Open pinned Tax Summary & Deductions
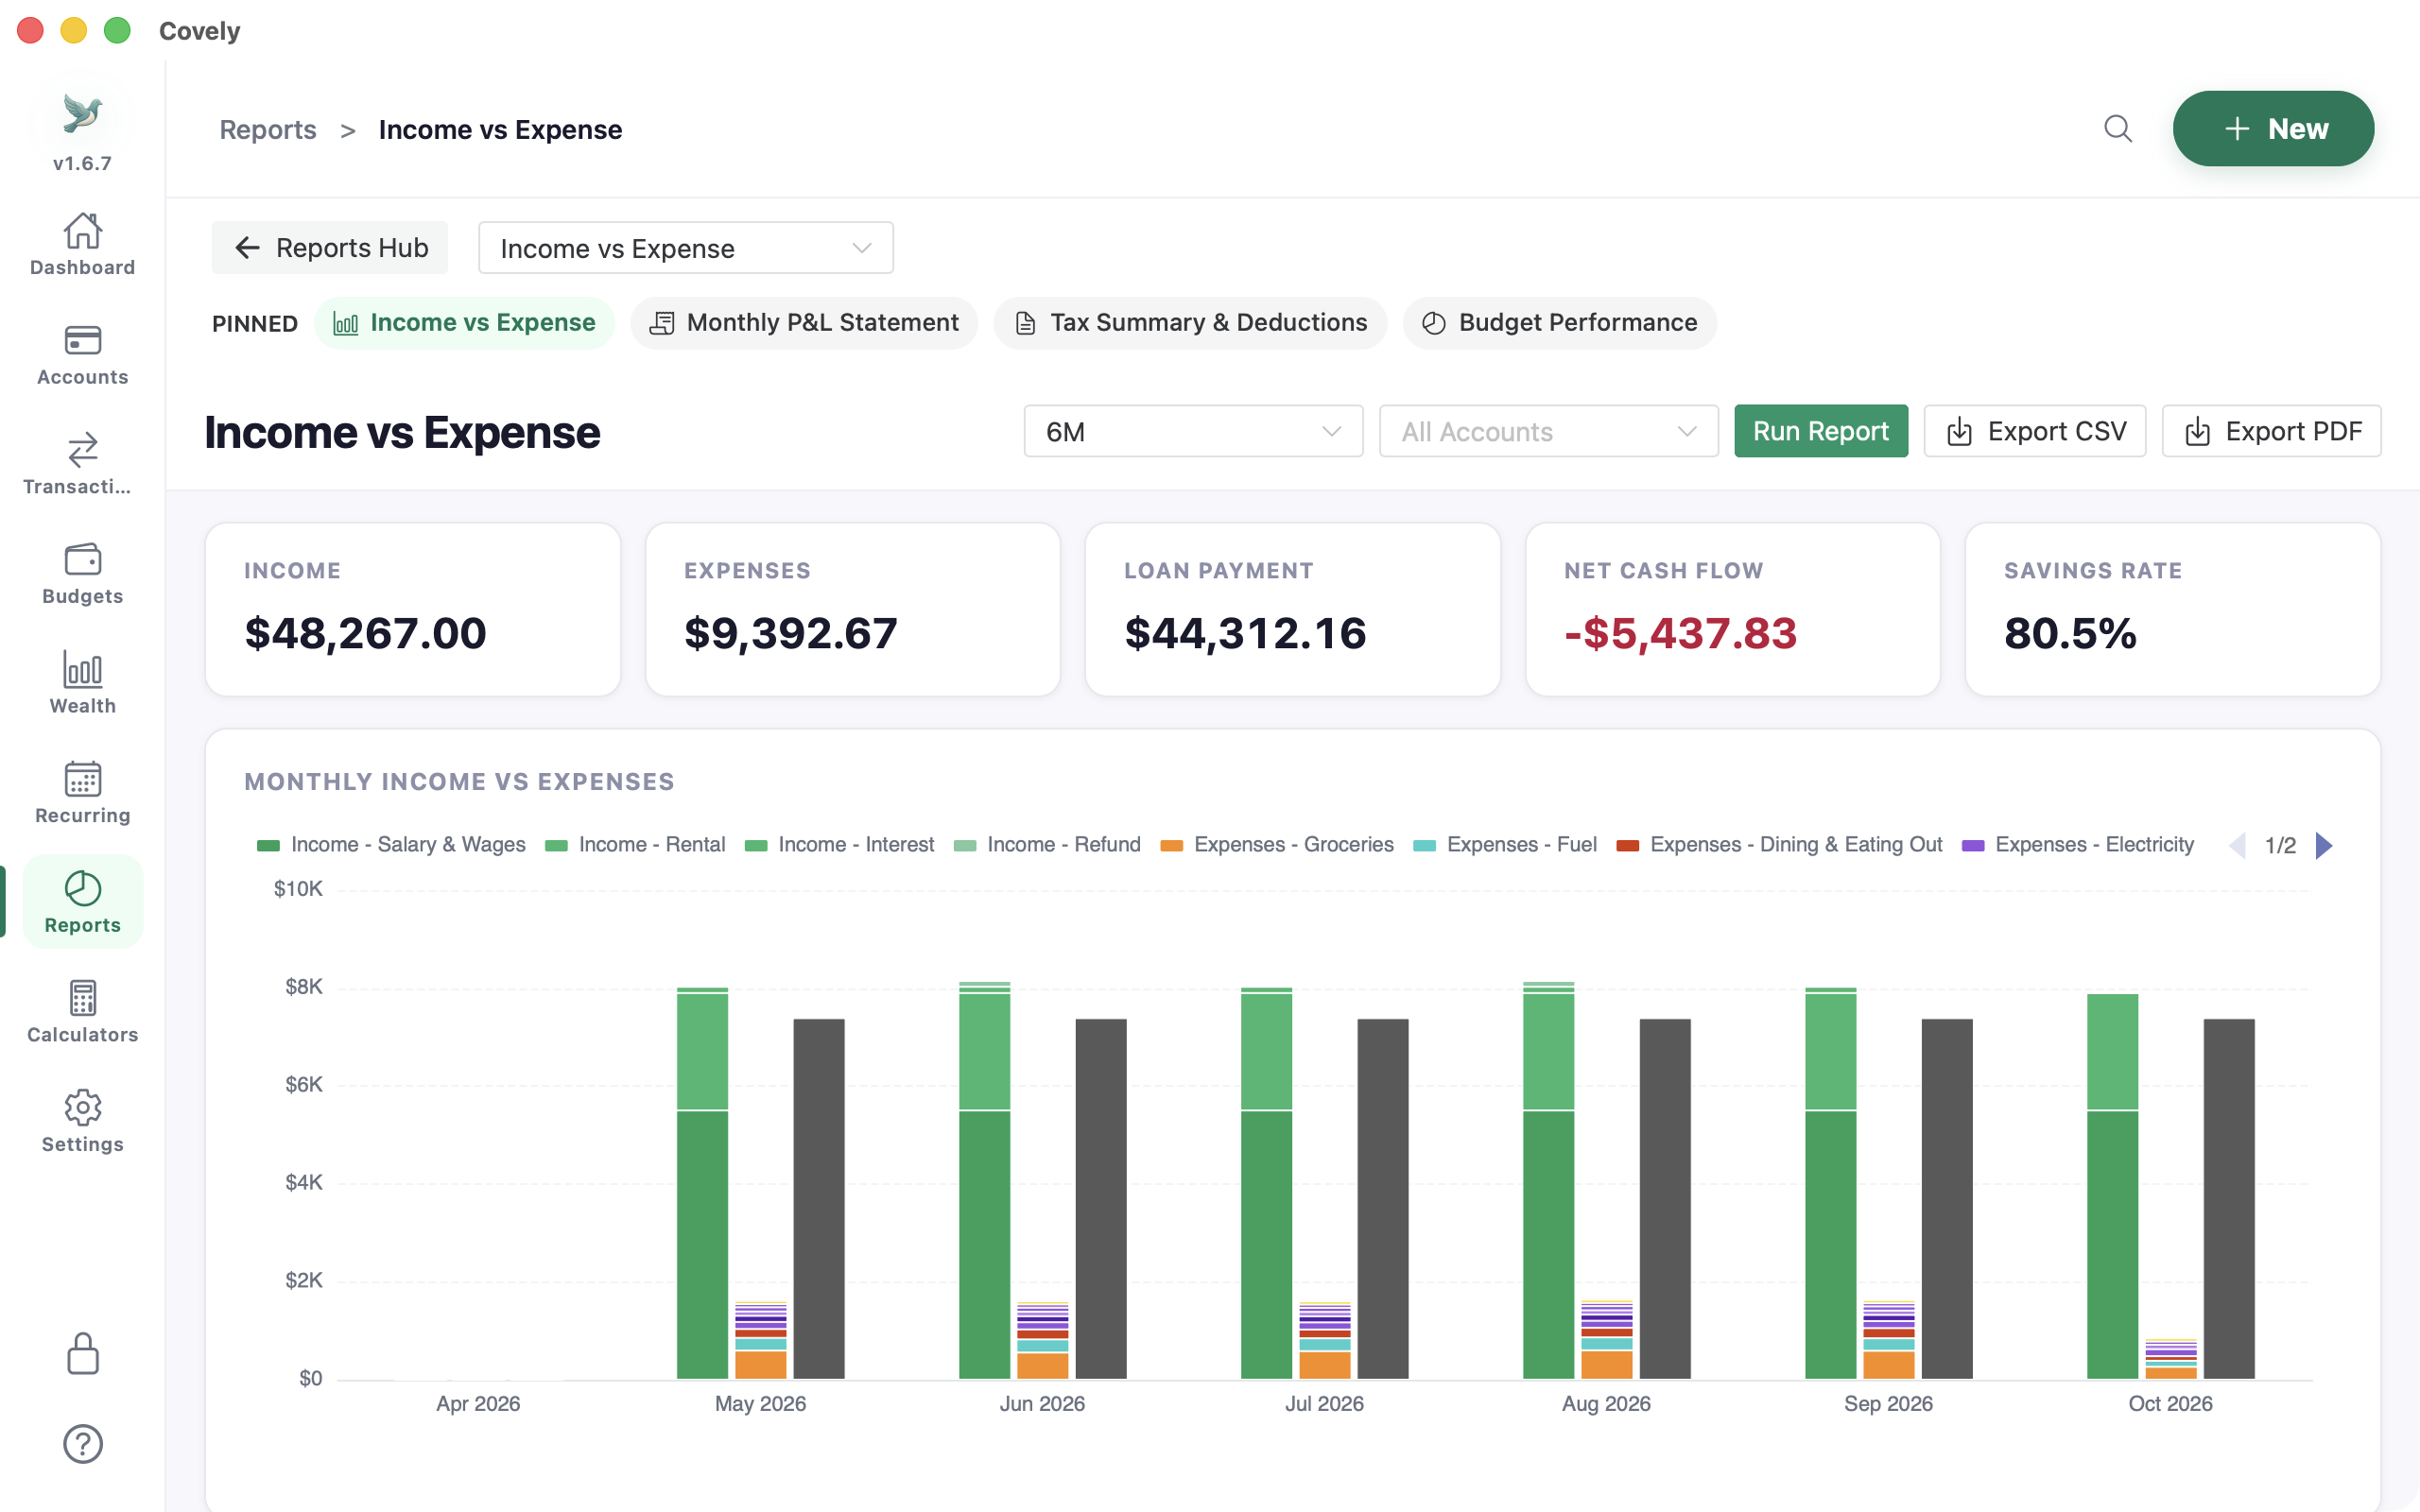 click(1190, 323)
